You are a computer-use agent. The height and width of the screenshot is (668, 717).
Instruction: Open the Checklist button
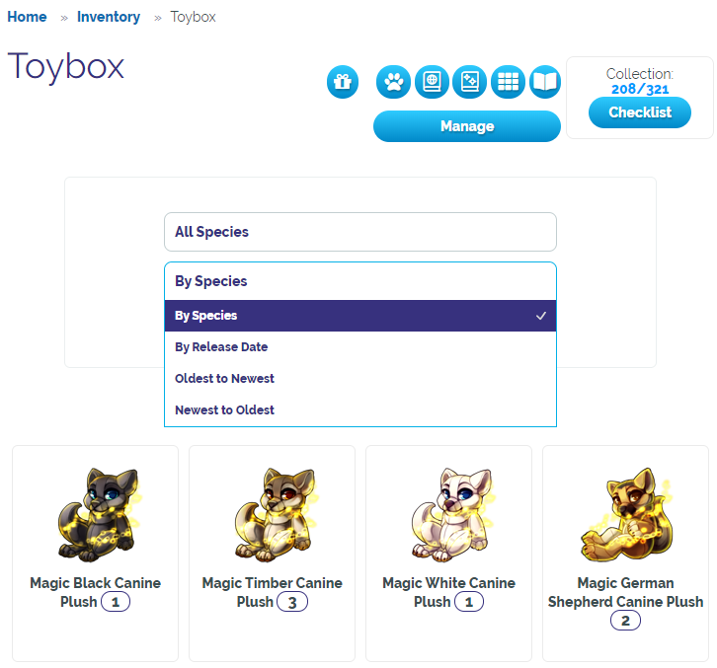point(640,112)
